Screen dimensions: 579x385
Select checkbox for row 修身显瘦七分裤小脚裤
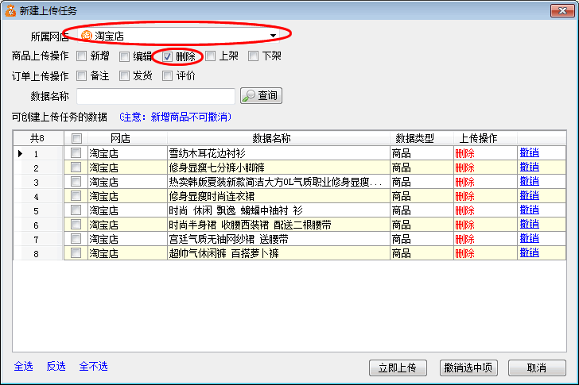pos(76,167)
